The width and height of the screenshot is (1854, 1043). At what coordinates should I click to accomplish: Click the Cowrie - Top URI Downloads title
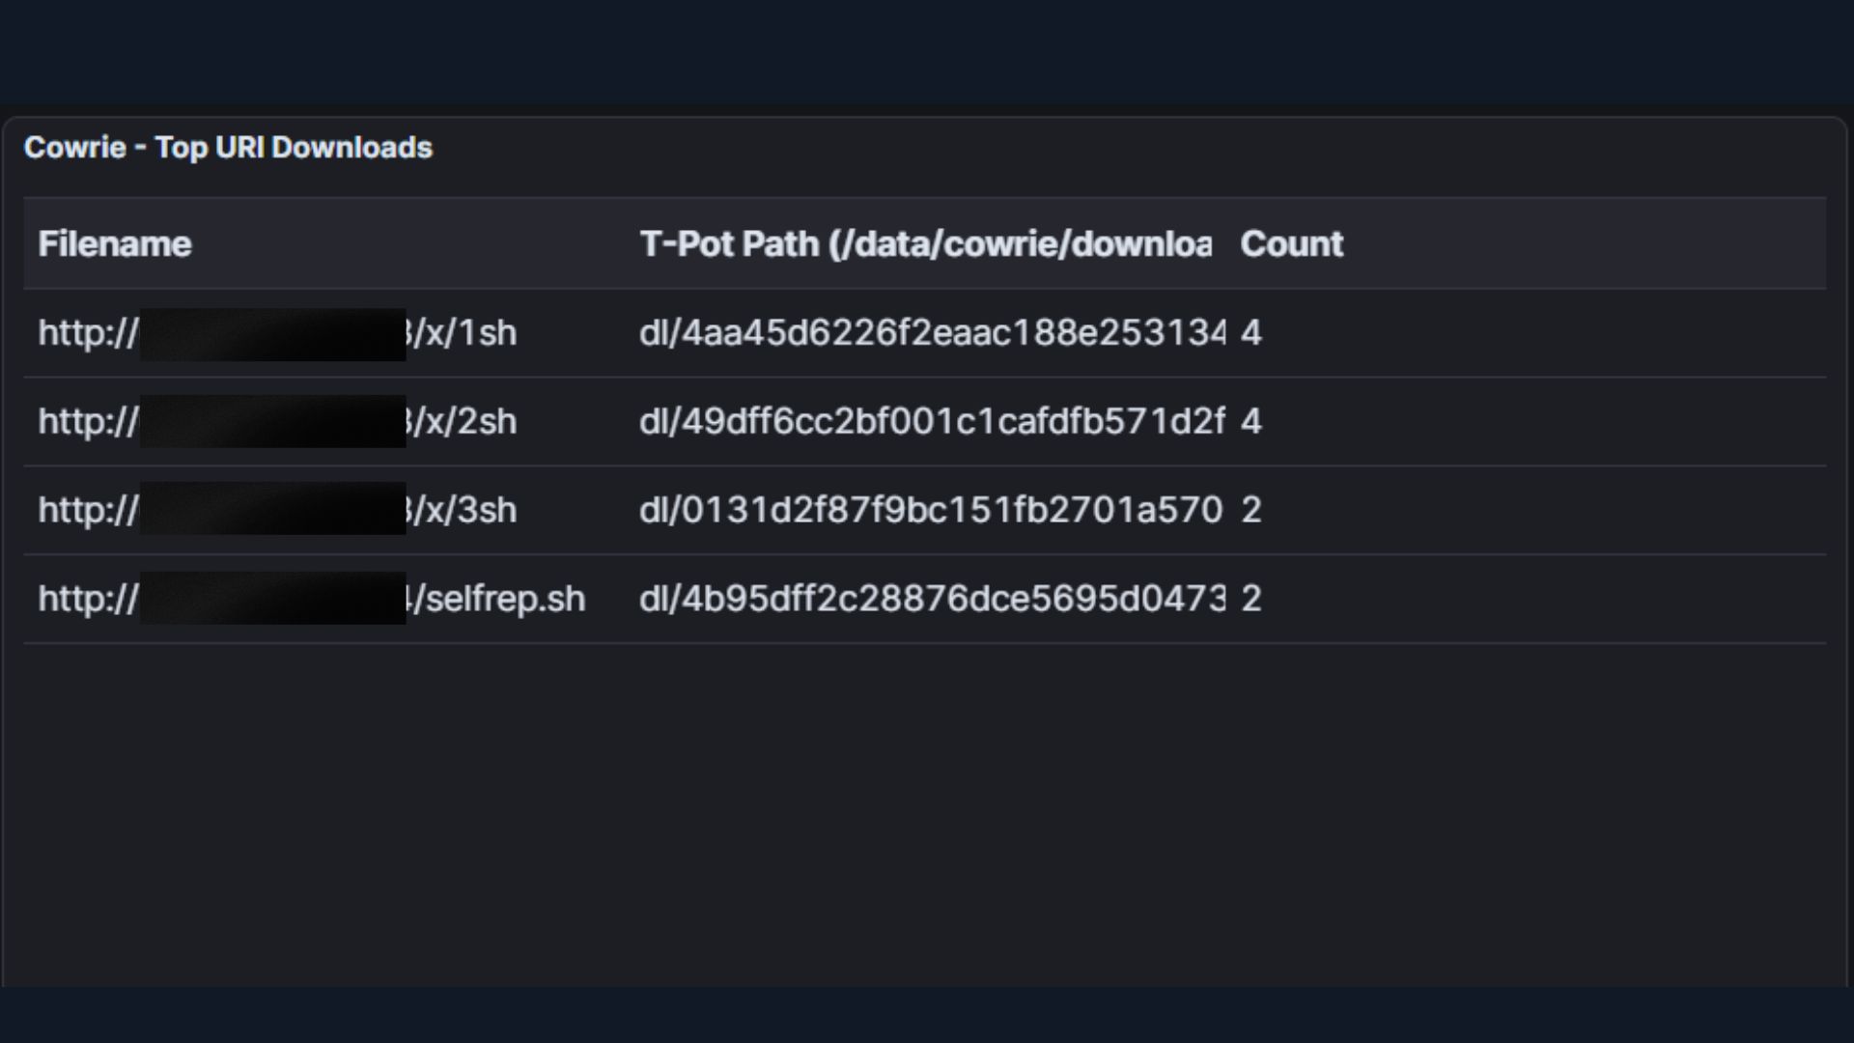click(x=228, y=148)
